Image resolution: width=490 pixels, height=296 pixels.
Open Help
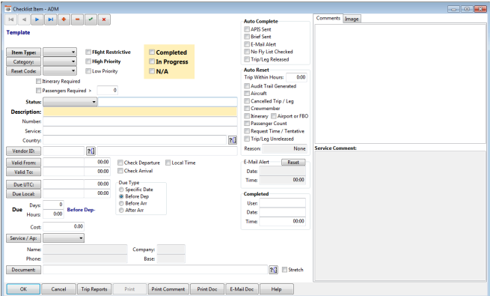(276, 289)
